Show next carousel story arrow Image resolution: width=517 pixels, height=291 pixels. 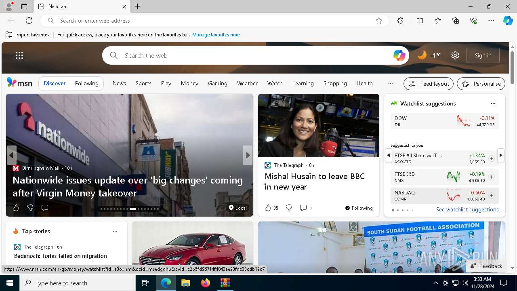(x=248, y=155)
